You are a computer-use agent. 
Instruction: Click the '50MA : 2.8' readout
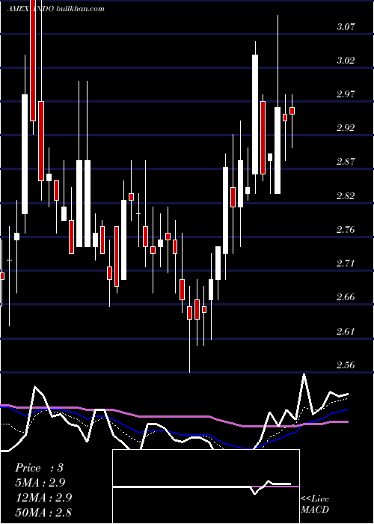tap(43, 512)
